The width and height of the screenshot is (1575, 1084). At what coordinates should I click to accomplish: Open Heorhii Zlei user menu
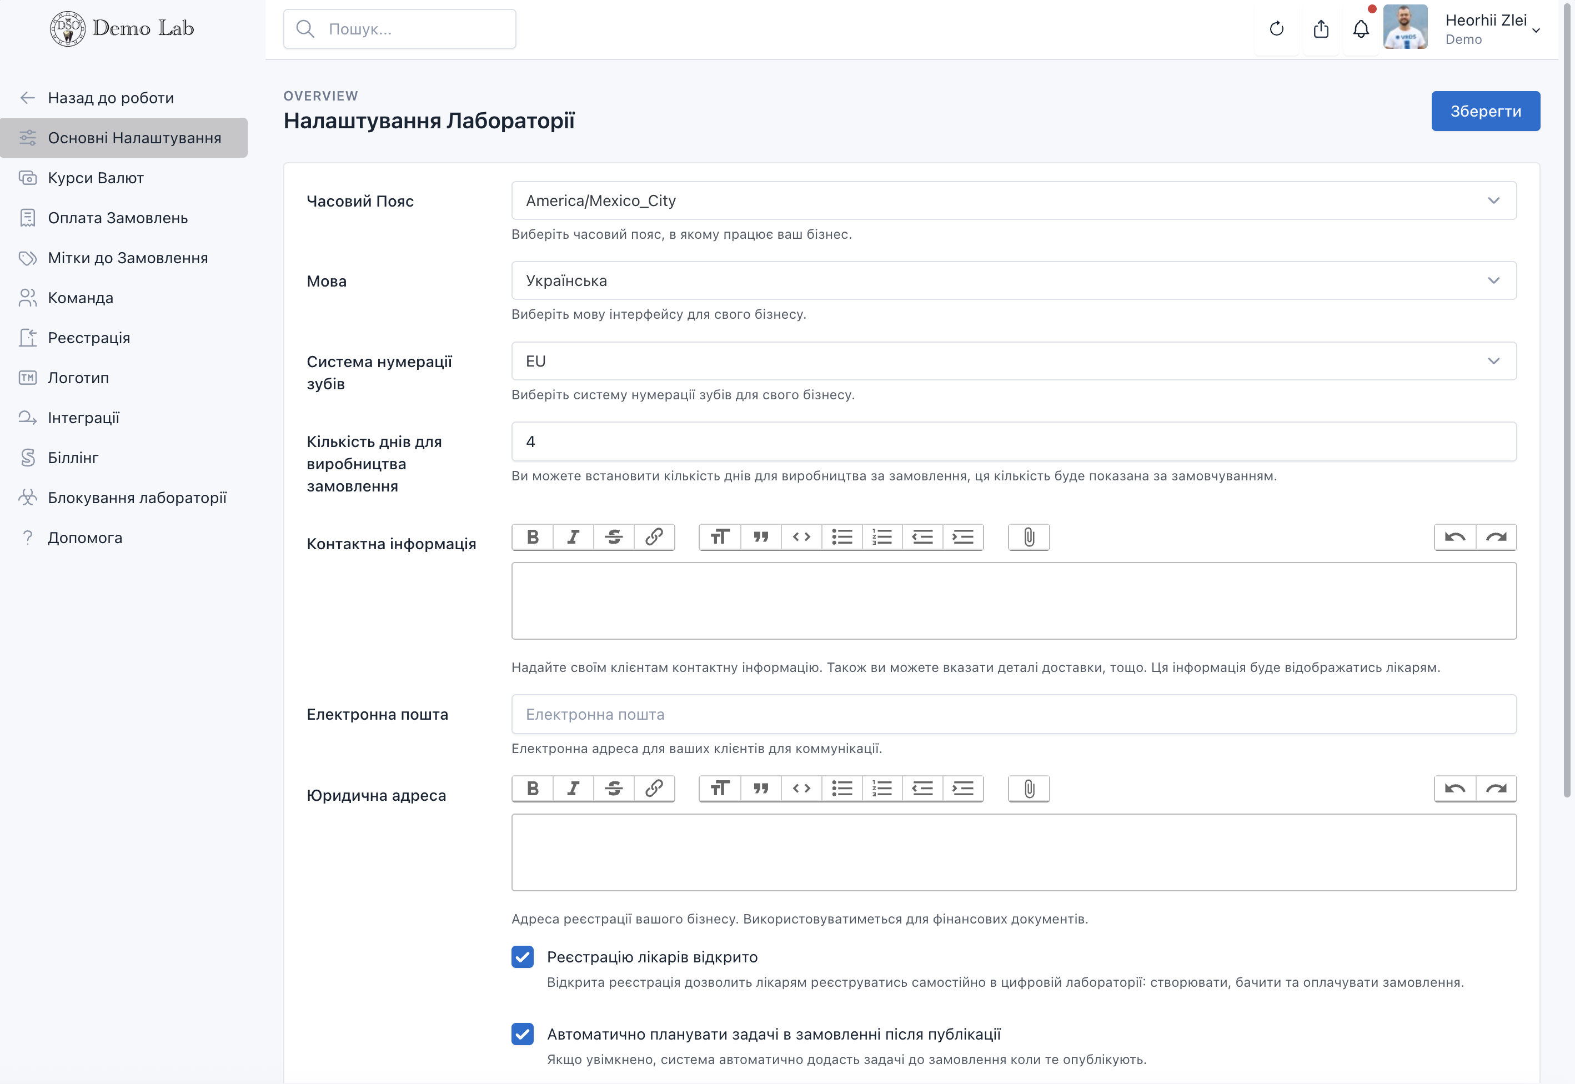(1492, 29)
